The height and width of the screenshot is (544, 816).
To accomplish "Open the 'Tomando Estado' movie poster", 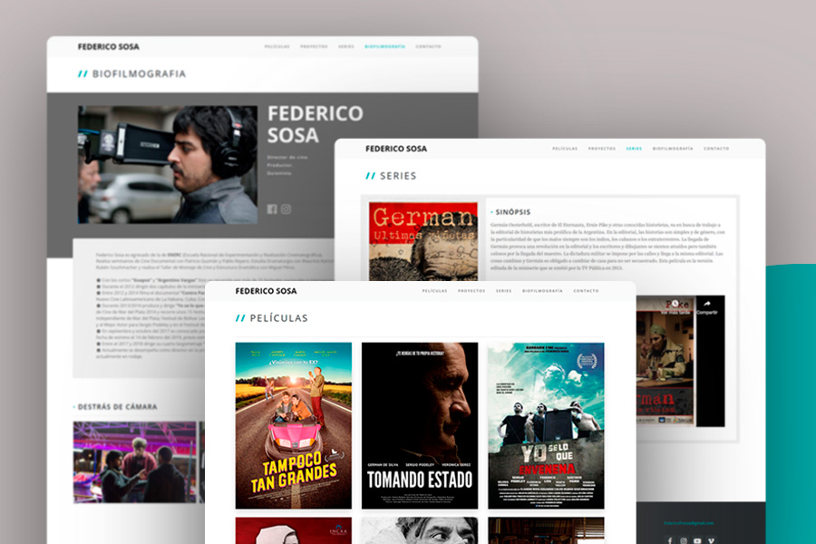I will 420,425.
